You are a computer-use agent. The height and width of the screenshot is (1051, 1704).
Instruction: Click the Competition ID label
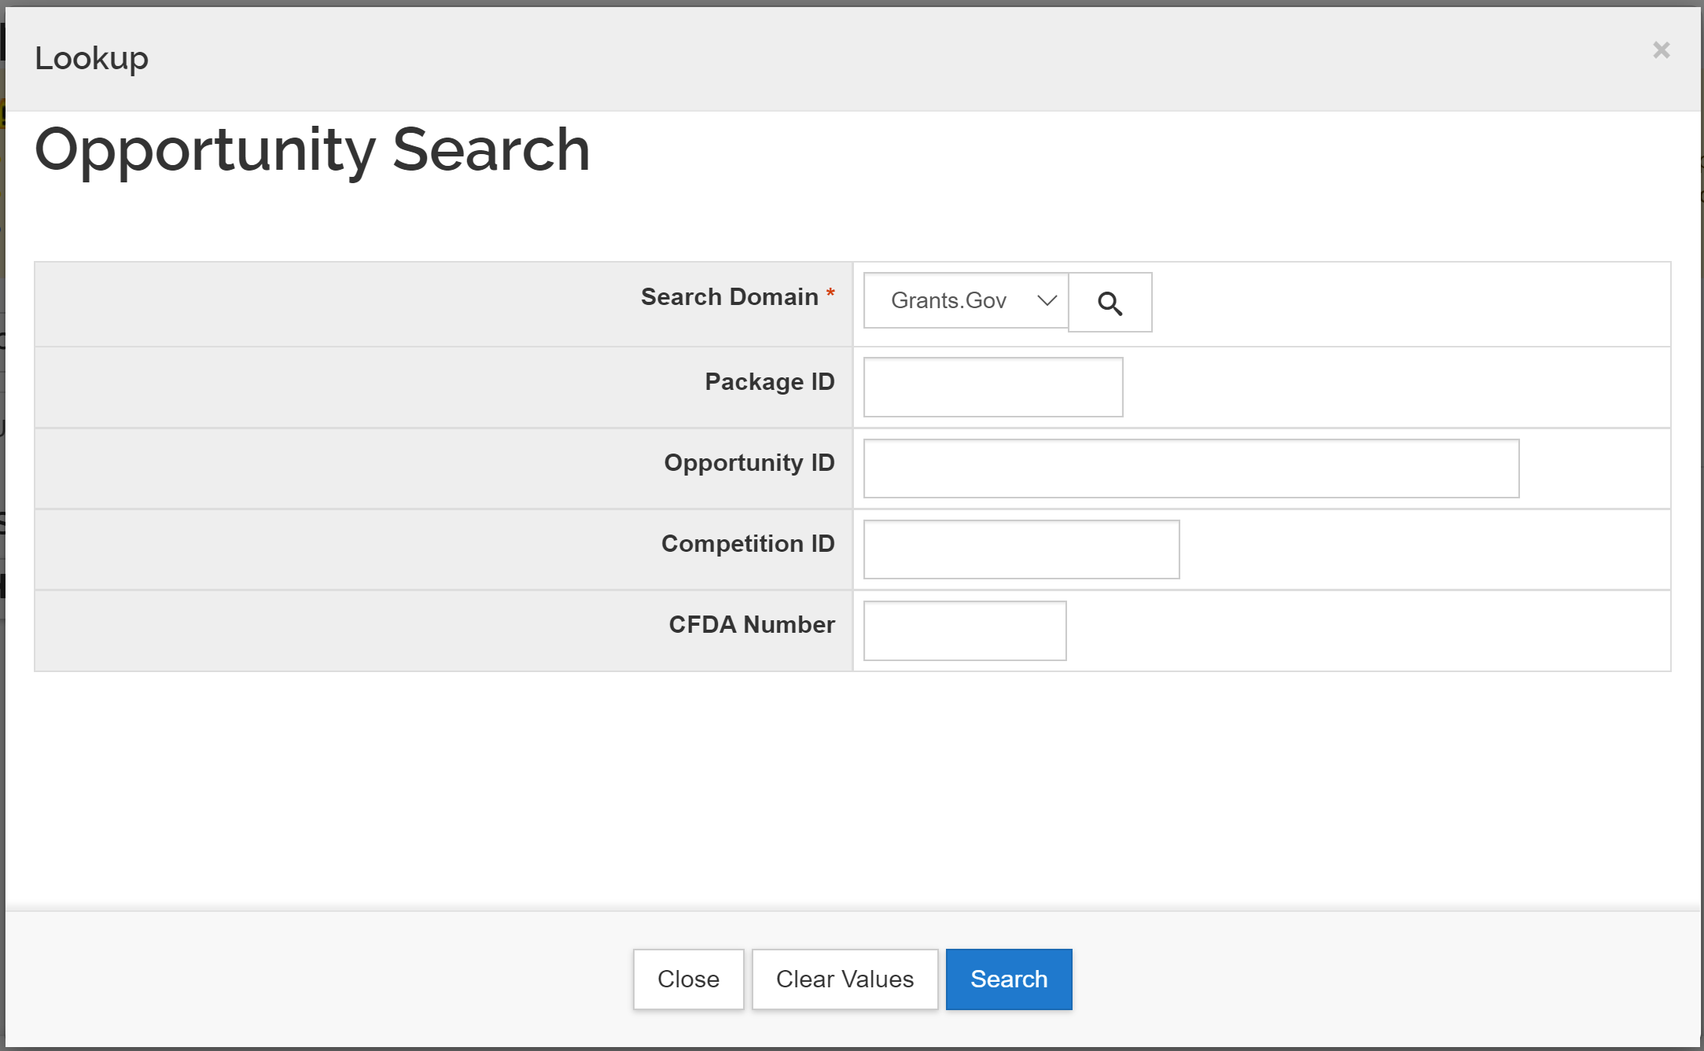click(748, 543)
